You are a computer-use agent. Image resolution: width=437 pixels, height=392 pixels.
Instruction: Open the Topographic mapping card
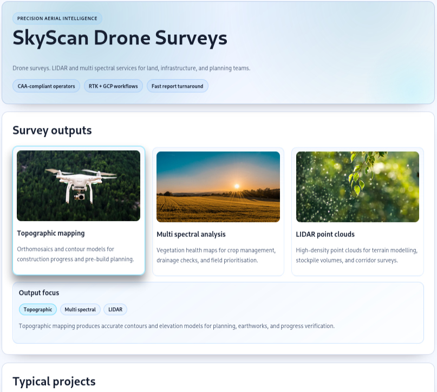79,211
